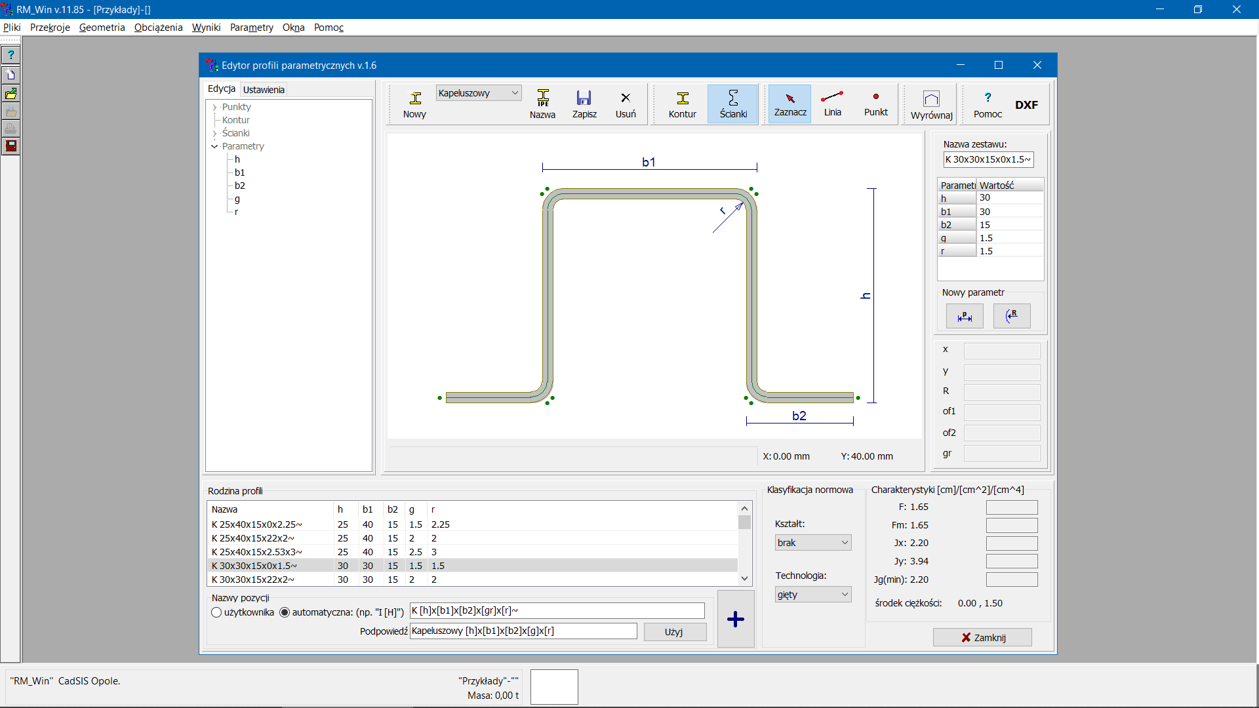Image resolution: width=1259 pixels, height=708 pixels.
Task: Click the F characteristic input box
Action: coord(1012,507)
